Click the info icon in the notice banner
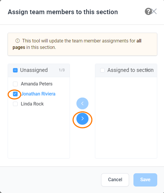Image resolution: width=164 pixels, height=193 pixels. coord(18,41)
